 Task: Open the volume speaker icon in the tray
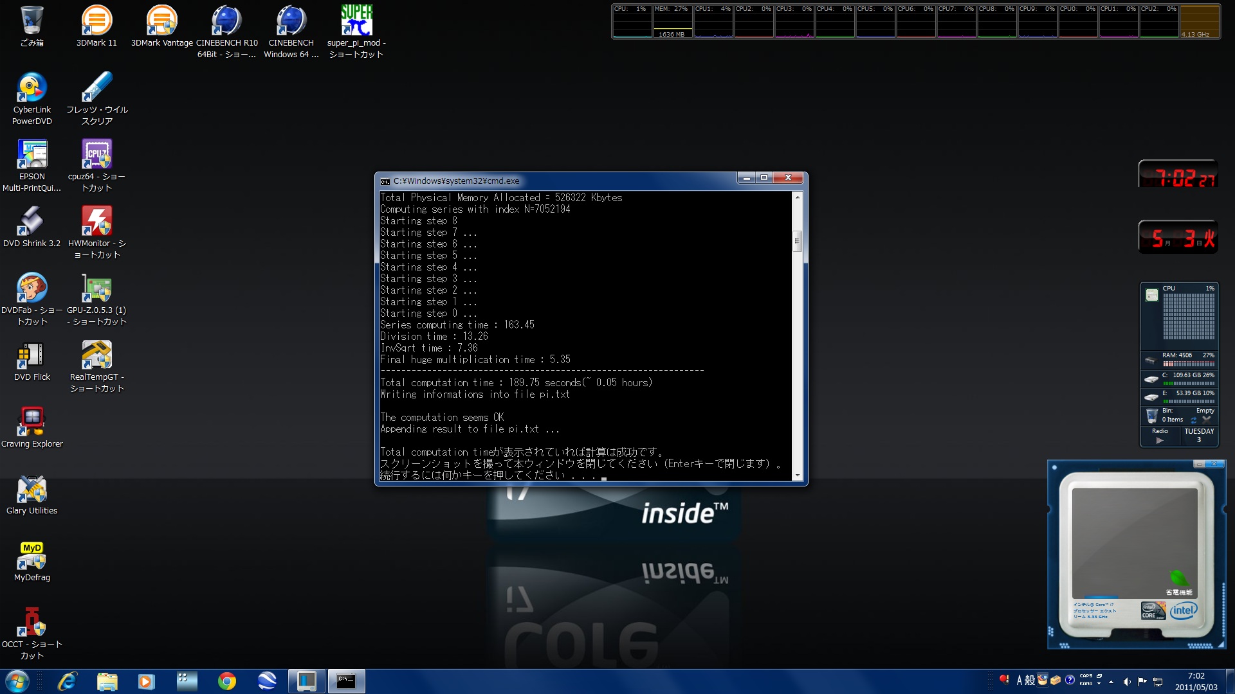pyautogui.click(x=1126, y=681)
